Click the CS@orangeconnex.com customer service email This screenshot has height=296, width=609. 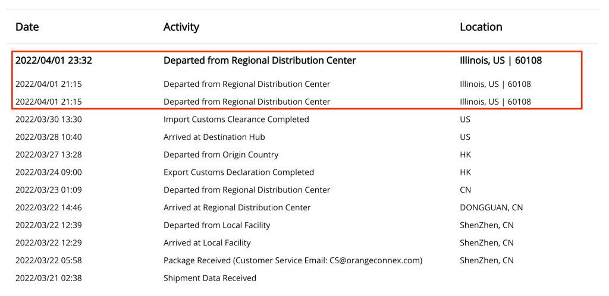point(375,260)
